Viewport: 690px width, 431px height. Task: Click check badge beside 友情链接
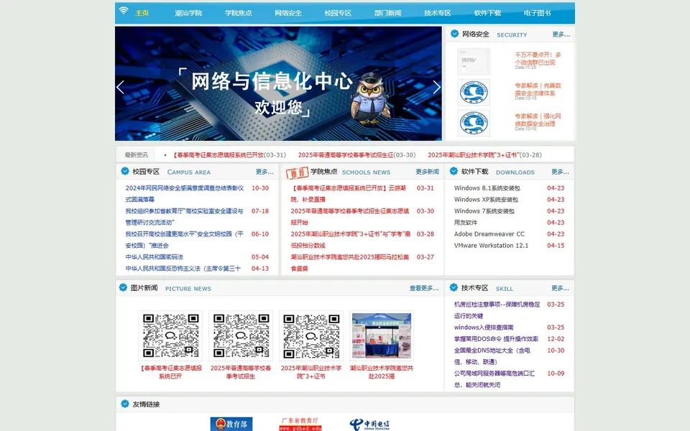125,404
